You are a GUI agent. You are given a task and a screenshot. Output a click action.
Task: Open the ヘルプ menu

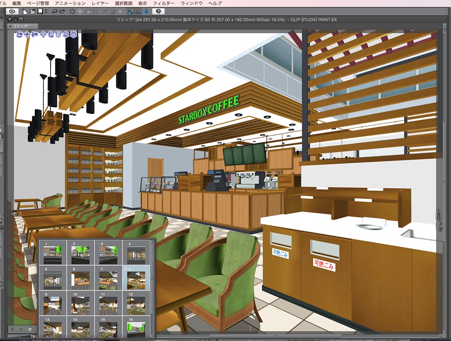click(215, 3)
